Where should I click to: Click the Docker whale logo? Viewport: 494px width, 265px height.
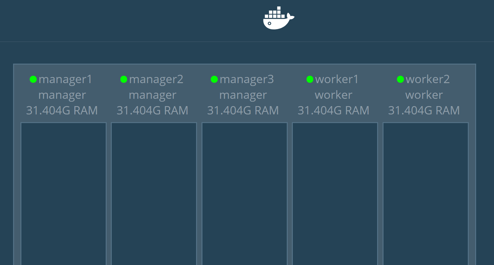coord(278,18)
